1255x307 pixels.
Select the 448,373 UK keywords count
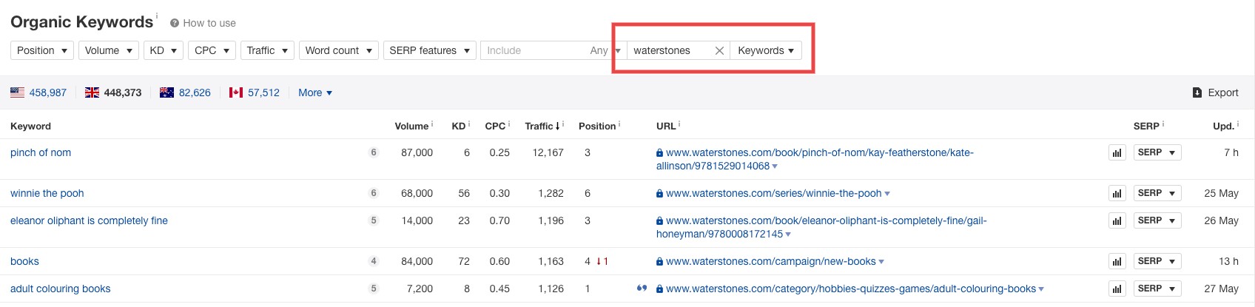(x=123, y=92)
